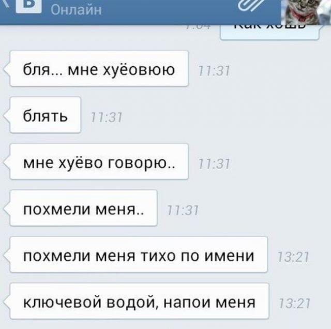Select the 'блять' message bubble
This screenshot has width=331, height=329.
point(46,115)
